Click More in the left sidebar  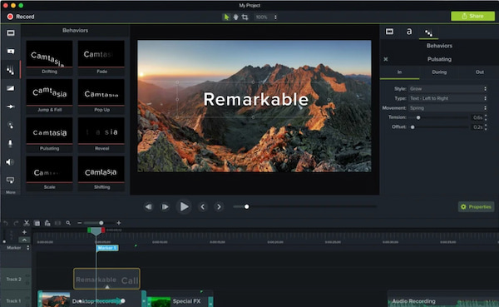tap(11, 192)
